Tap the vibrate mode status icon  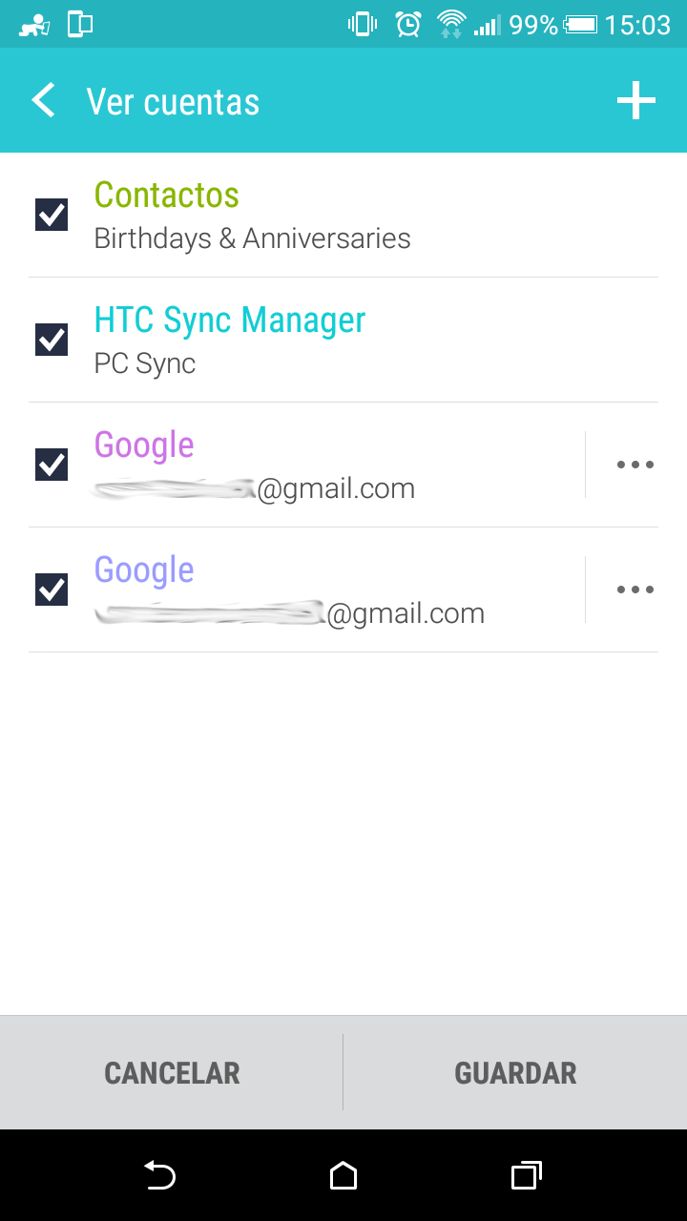[363, 24]
